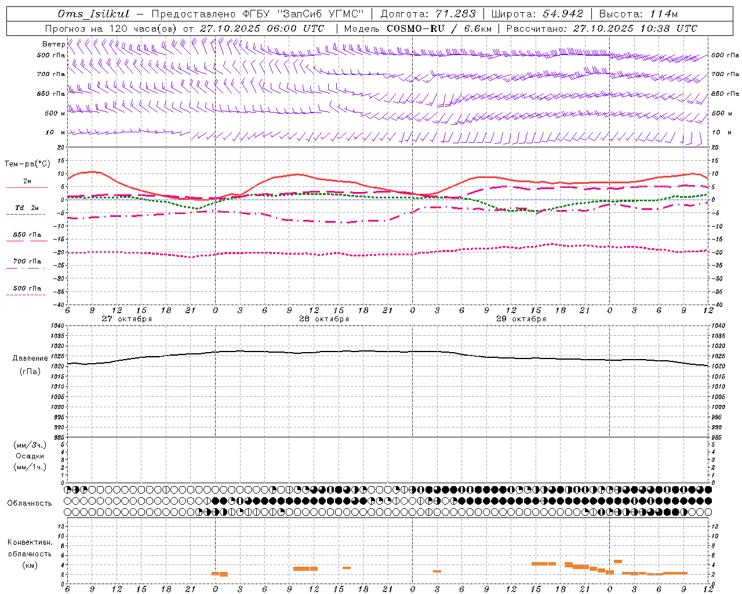Screen dimensions: 742x594
Task: Click the forecast line 'Прогноз на 120 часа(ов)'
Action: coord(111,28)
